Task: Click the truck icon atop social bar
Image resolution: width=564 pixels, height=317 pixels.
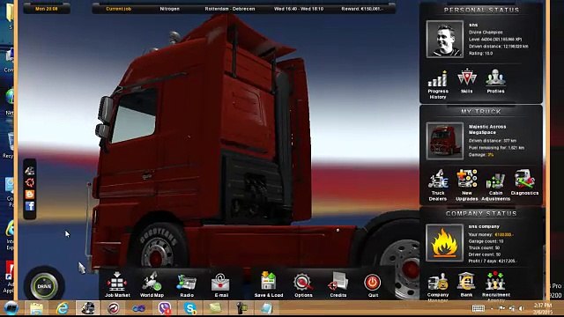Action: tap(30, 170)
